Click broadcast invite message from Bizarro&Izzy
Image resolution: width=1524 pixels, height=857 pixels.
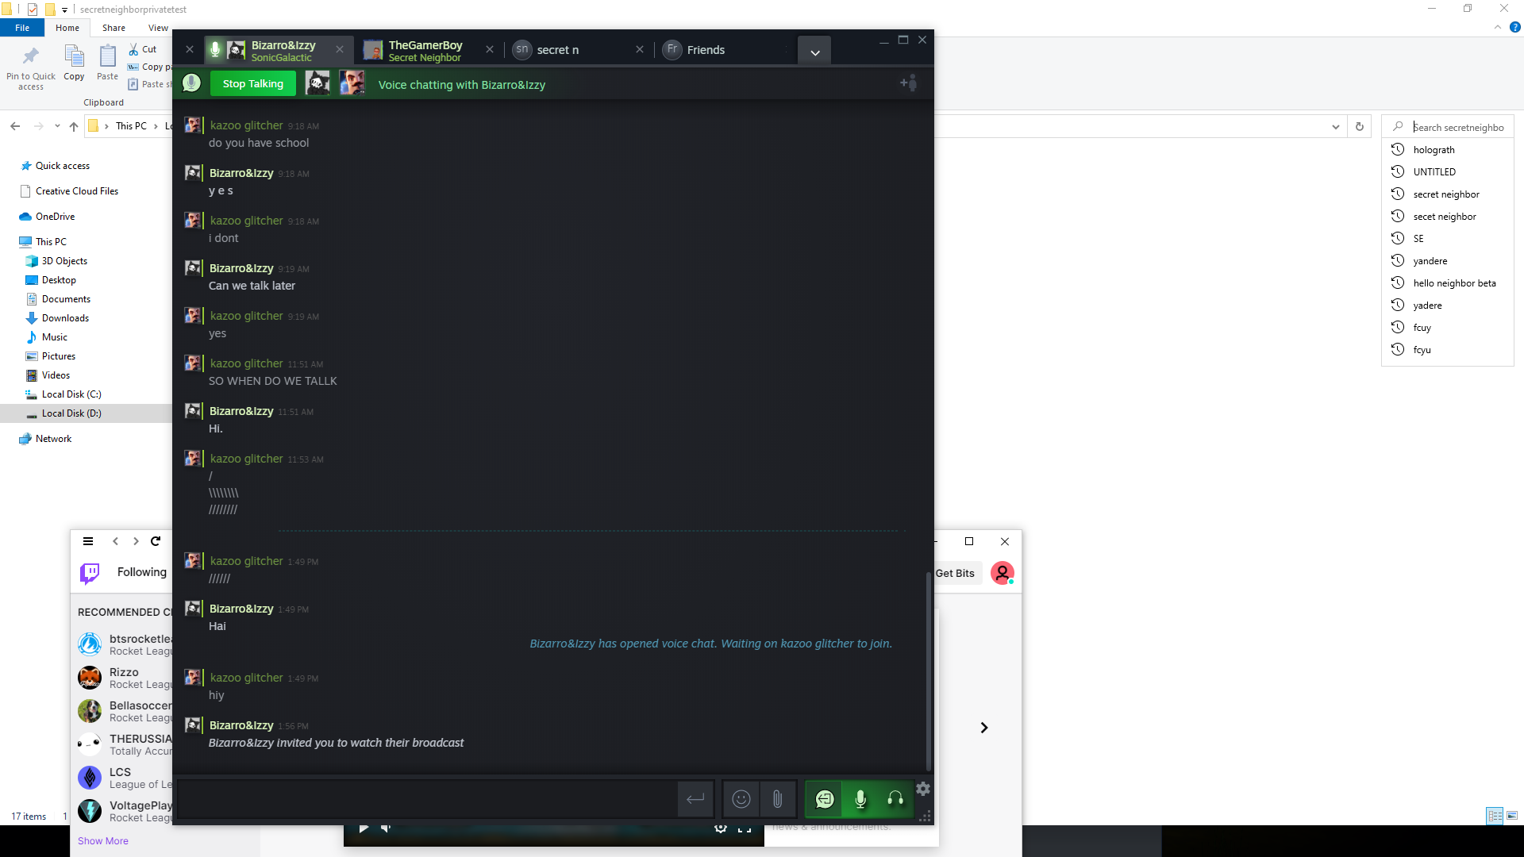(x=336, y=743)
